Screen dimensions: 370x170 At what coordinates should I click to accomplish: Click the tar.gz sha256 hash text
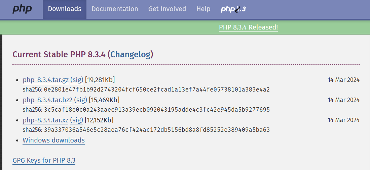point(157,90)
